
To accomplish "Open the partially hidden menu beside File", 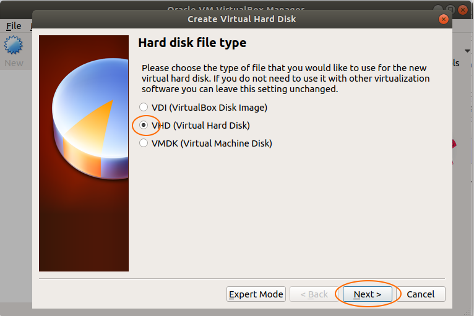I will tap(31, 26).
